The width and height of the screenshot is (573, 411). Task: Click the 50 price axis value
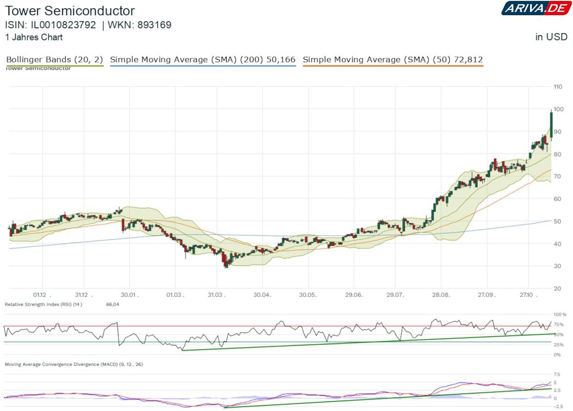tap(558, 221)
